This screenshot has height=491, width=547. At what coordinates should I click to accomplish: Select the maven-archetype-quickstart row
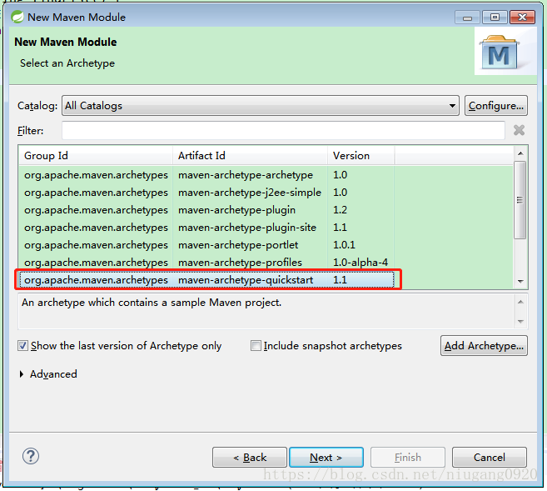pos(206,280)
